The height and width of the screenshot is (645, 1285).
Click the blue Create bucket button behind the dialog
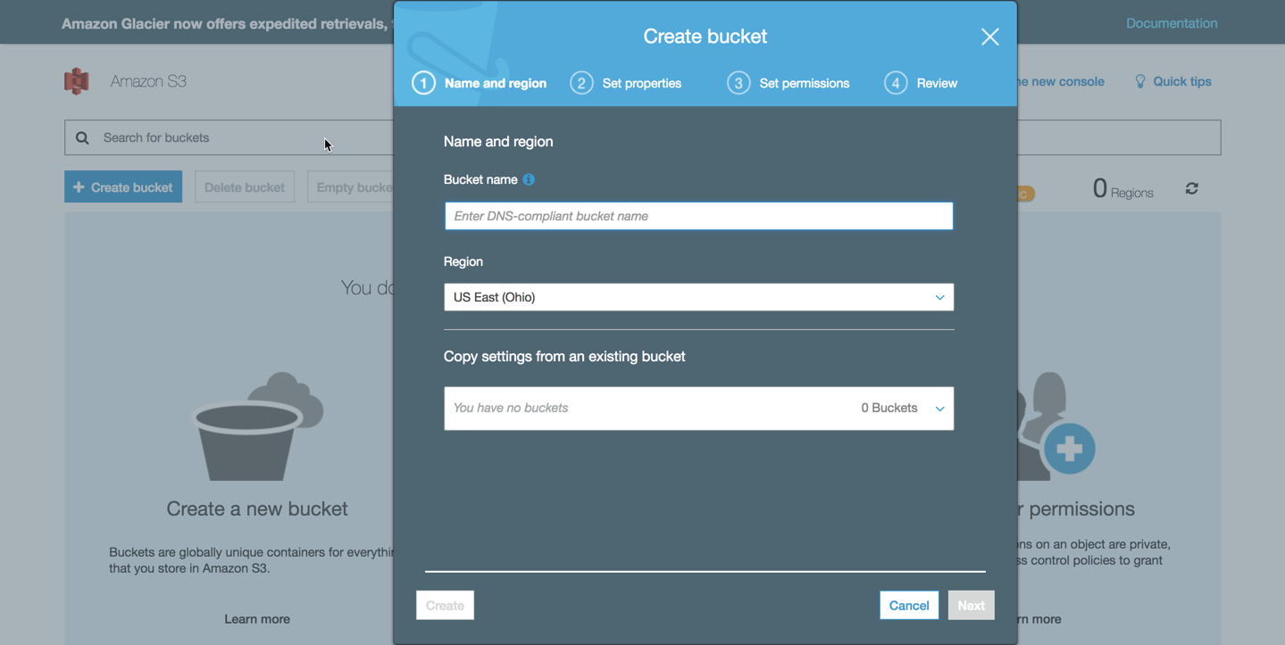(x=123, y=186)
